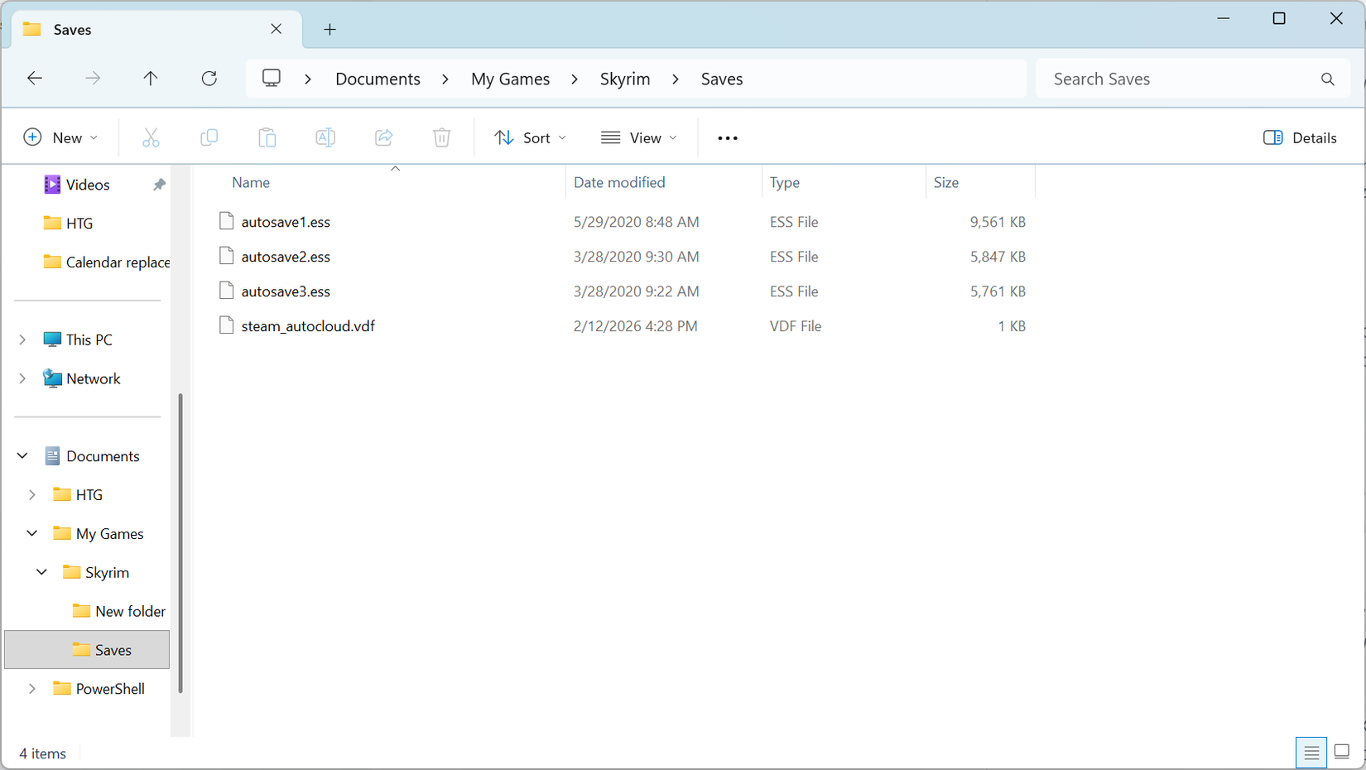
Task: Sort files by Date modified column
Action: coord(619,182)
